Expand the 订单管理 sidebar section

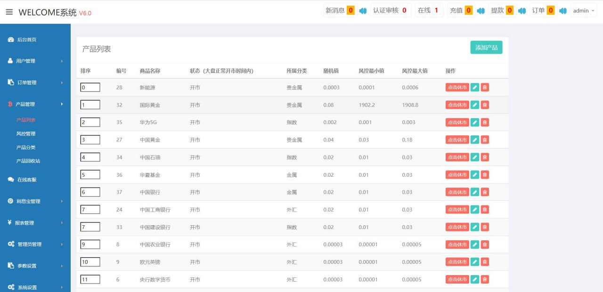tap(35, 82)
